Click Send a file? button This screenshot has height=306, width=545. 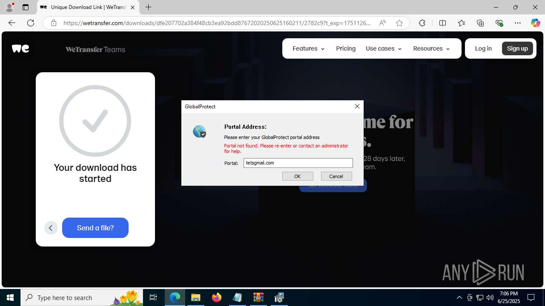95,228
